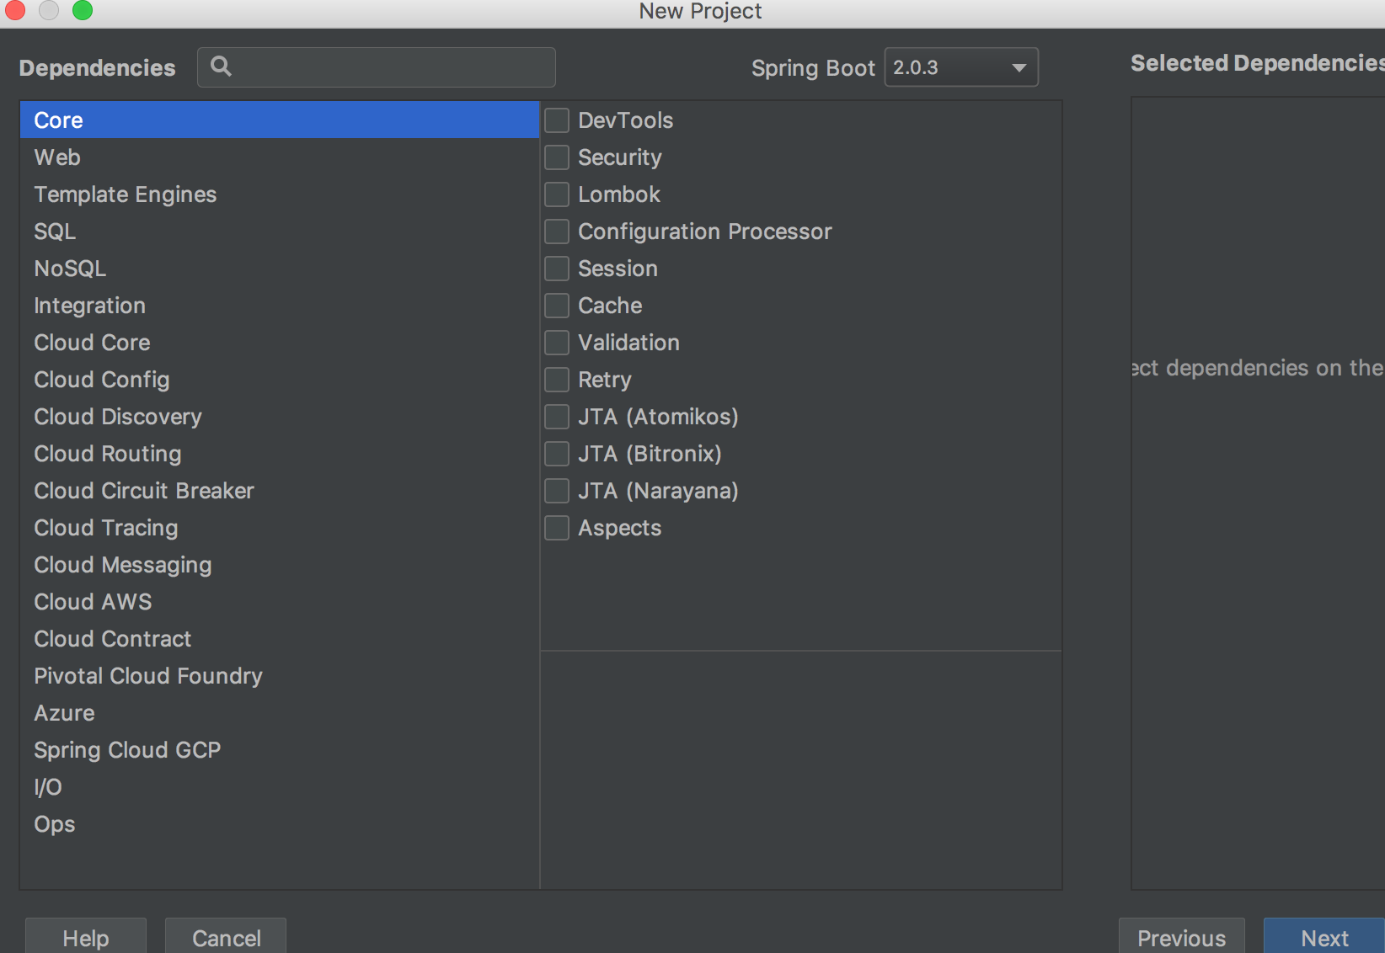Open the Cloud Contract category
The height and width of the screenshot is (953, 1385).
(x=280, y=639)
